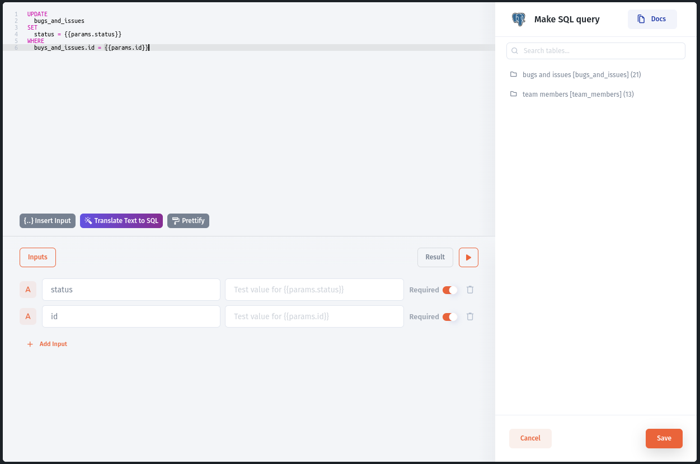Click the sparkle icon on Translate Text to SQL
The width and height of the screenshot is (700, 464).
coord(88,220)
